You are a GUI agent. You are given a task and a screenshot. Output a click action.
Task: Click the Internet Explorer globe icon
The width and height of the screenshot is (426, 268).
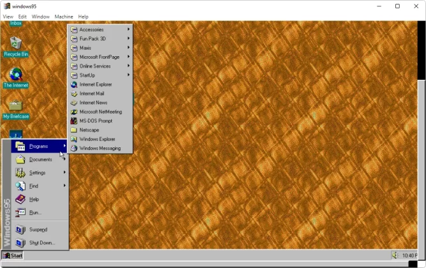pos(74,84)
